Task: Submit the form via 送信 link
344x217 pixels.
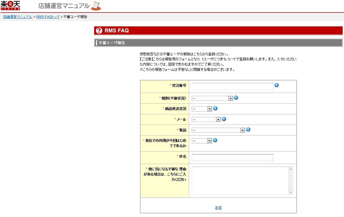Action: pos(218,208)
